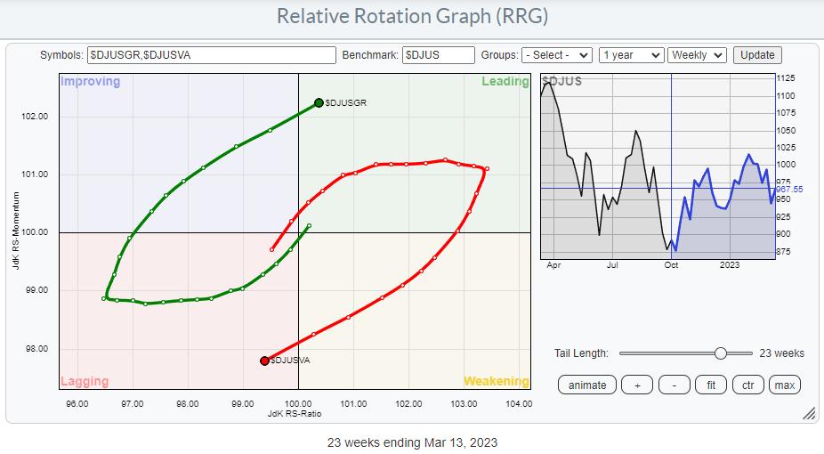Viewport: 824px width, 454px height.
Task: Zoom out with the - button
Action: tap(675, 385)
